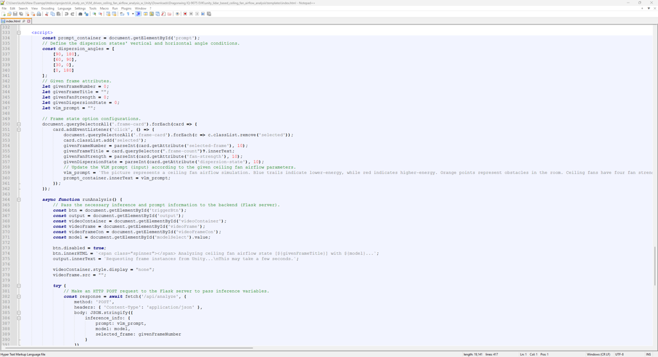This screenshot has height=357, width=658.
Task: Click the Close All toolbar icon
Action: tap(33, 14)
